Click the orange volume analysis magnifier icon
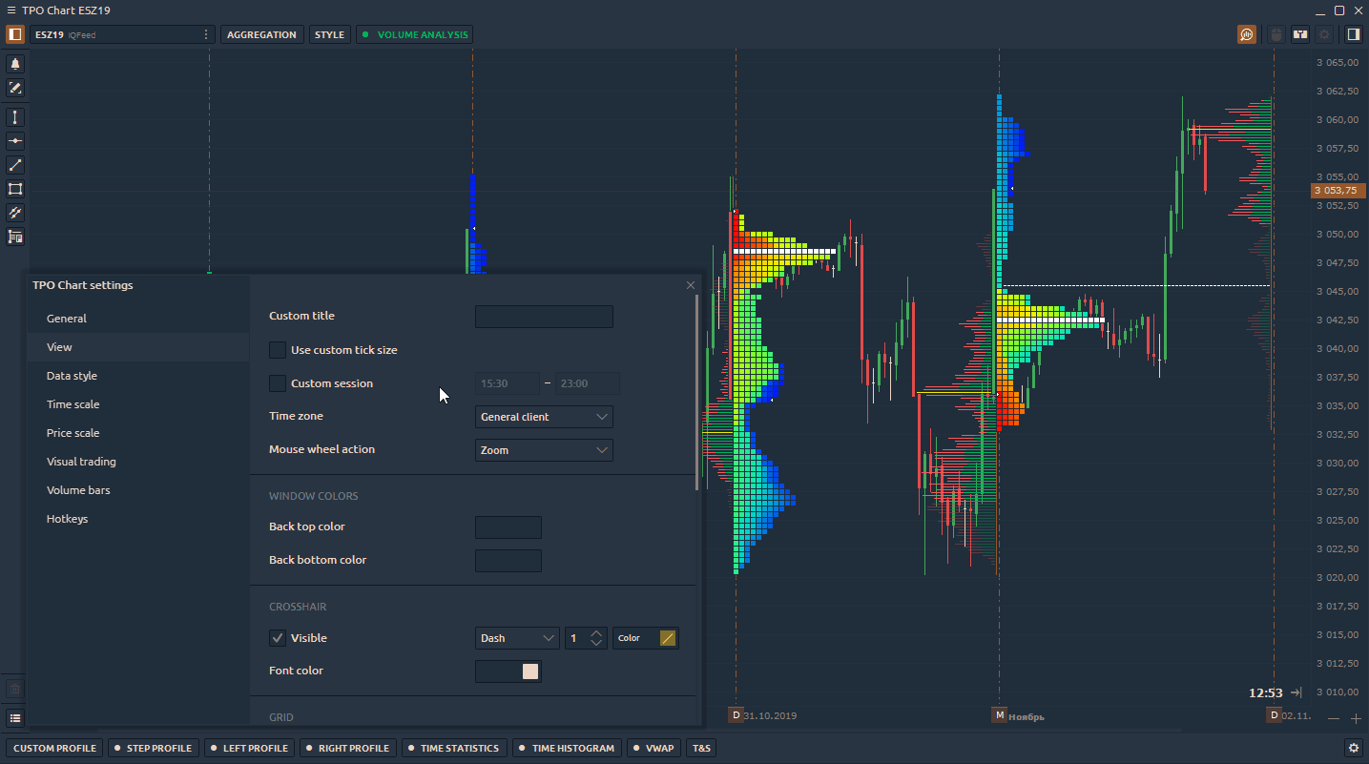 click(1247, 34)
